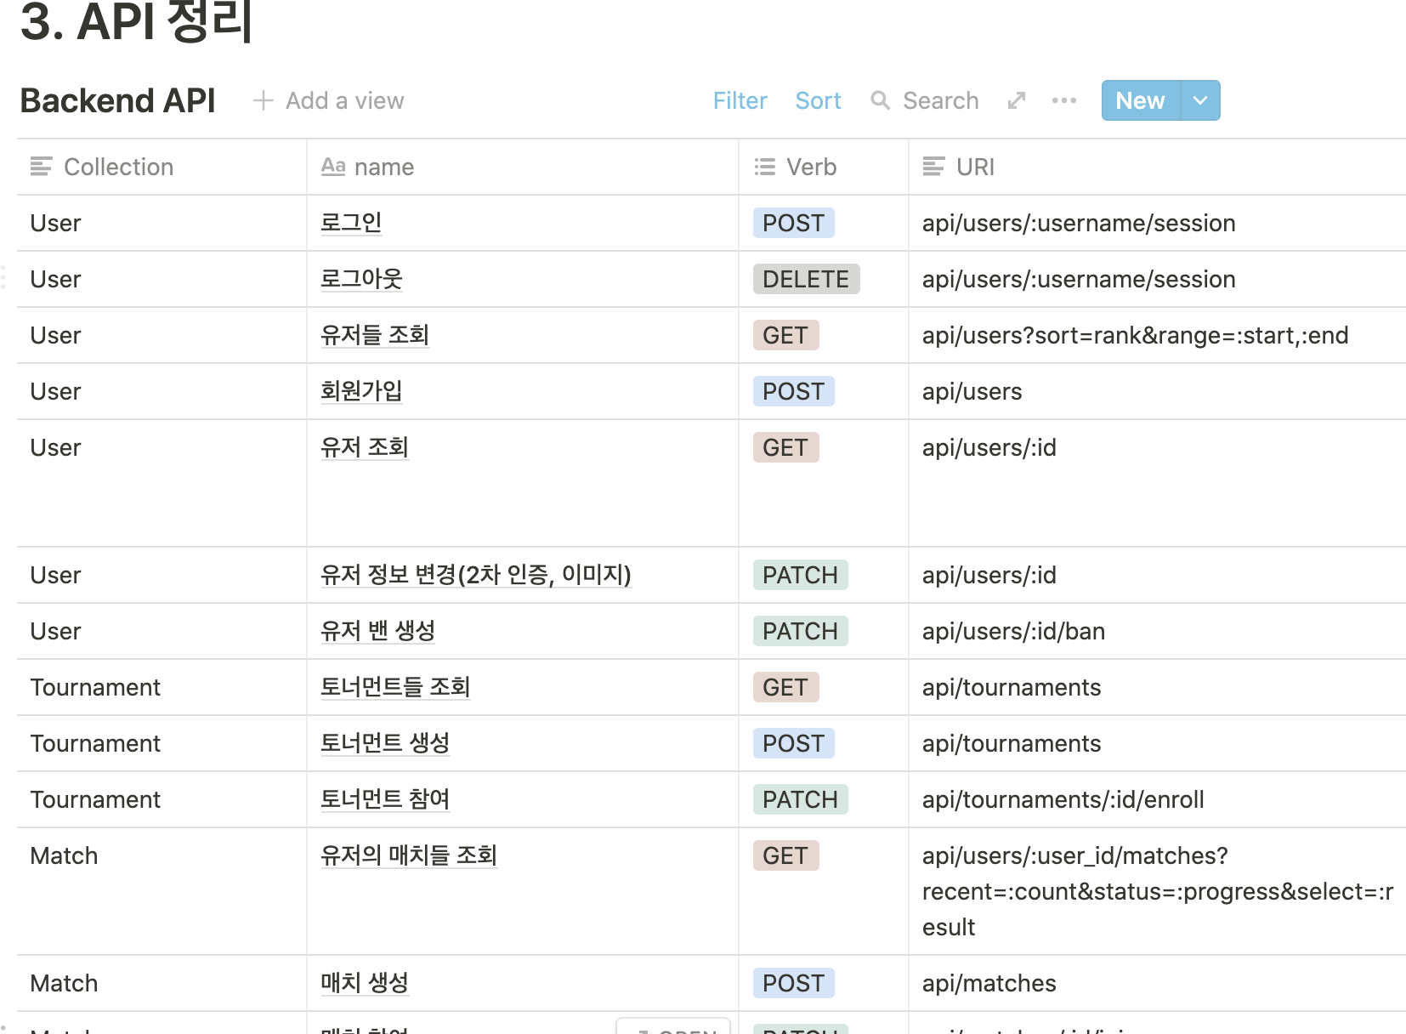Click the Collection column text-type icon
Viewport: 1406px width, 1034px height.
point(41,167)
